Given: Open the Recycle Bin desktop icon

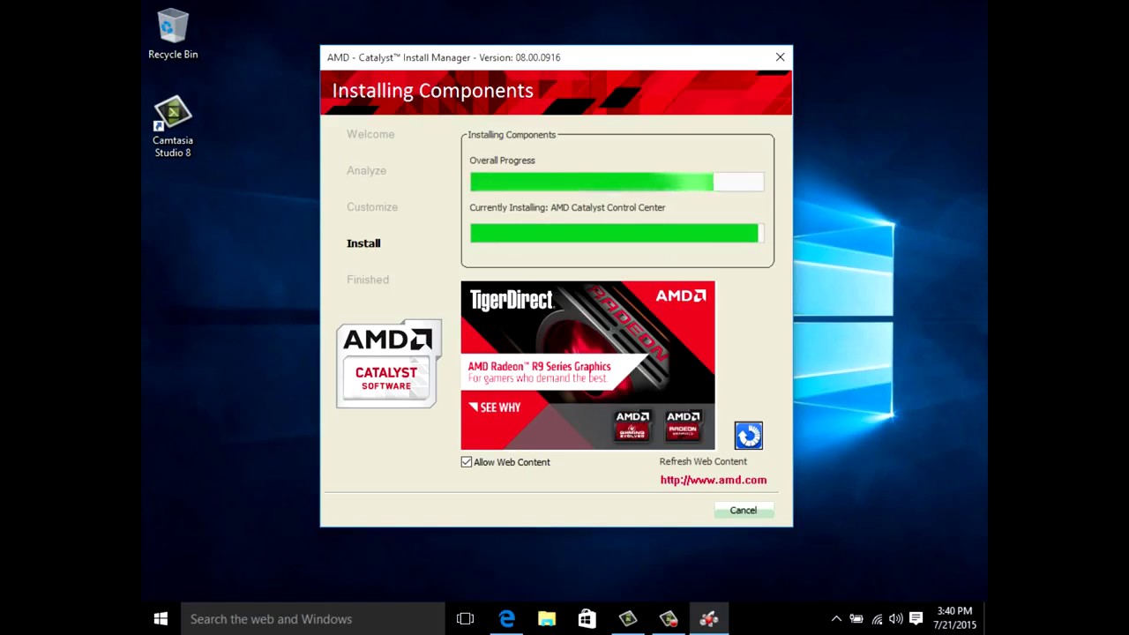Looking at the screenshot, I should point(173,34).
